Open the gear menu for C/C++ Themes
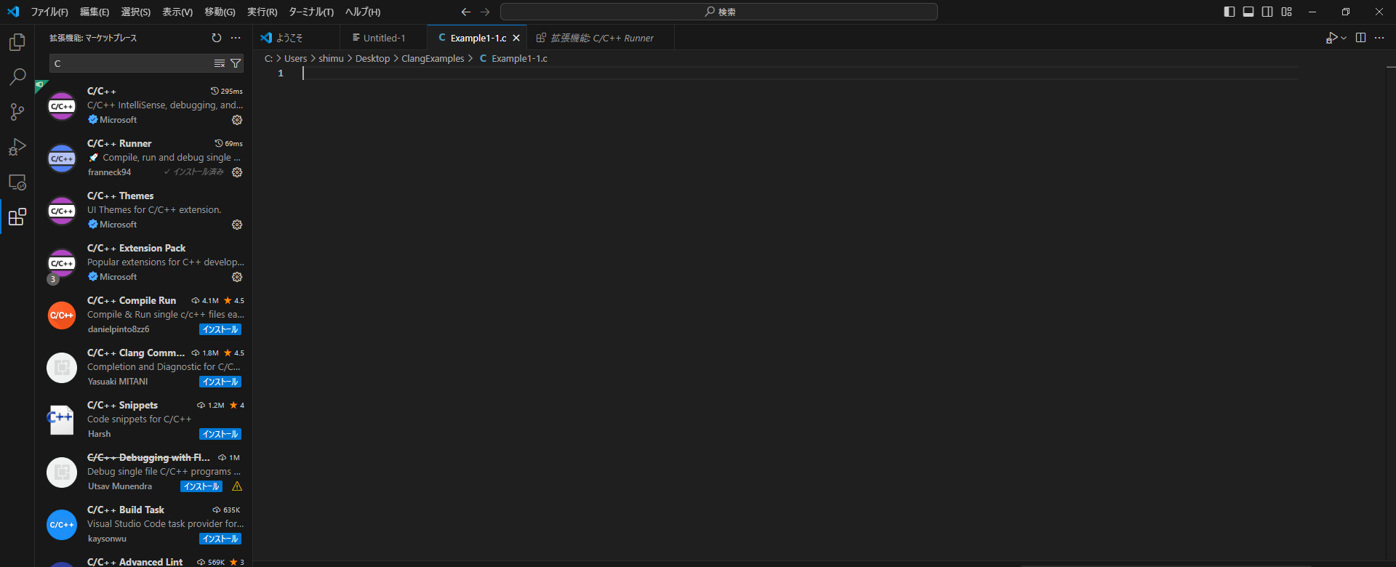Image resolution: width=1396 pixels, height=567 pixels. [237, 225]
